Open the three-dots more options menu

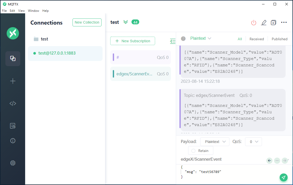pyautogui.click(x=284, y=23)
